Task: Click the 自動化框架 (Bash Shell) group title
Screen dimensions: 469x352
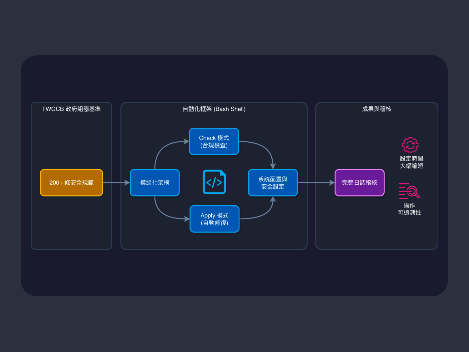Action: pyautogui.click(x=214, y=109)
